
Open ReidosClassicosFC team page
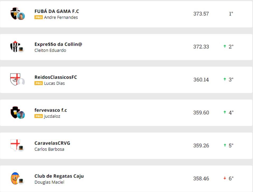pyautogui.click(x=56, y=77)
